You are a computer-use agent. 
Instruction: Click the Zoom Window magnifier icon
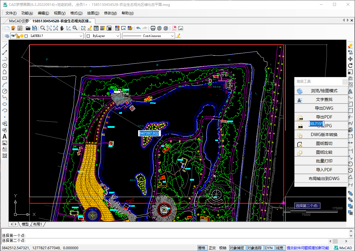coord(49,28)
